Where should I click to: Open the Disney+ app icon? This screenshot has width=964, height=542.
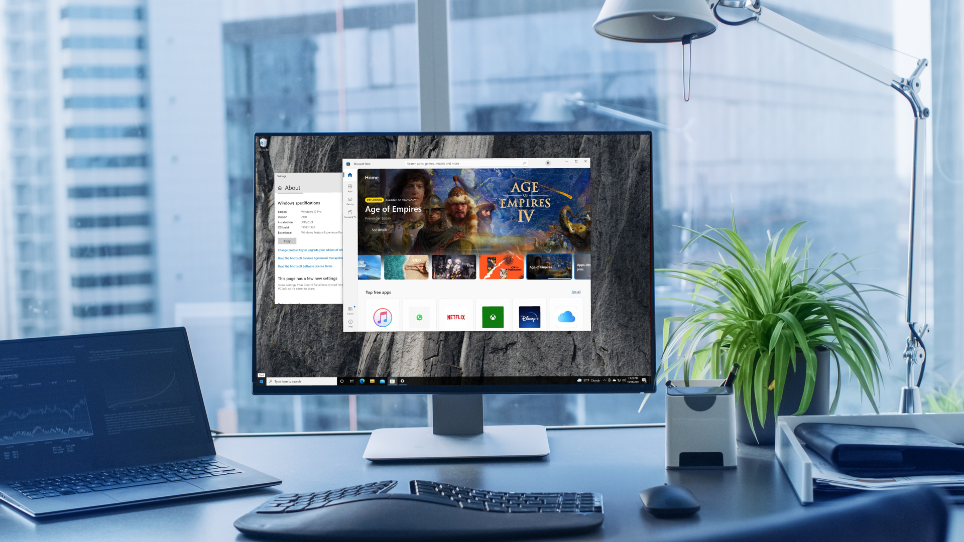tap(530, 316)
